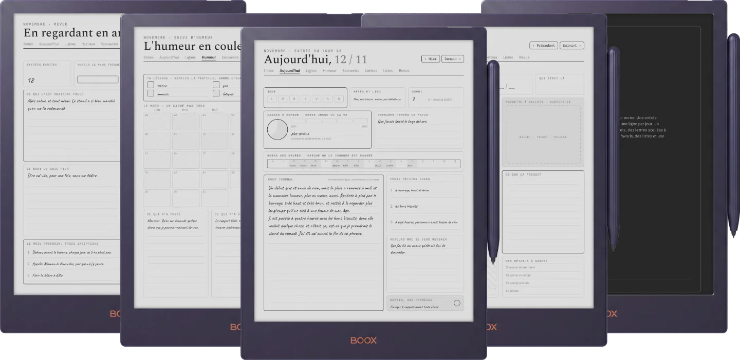
Task: Click the Précédent navigation button
Action: (544, 46)
